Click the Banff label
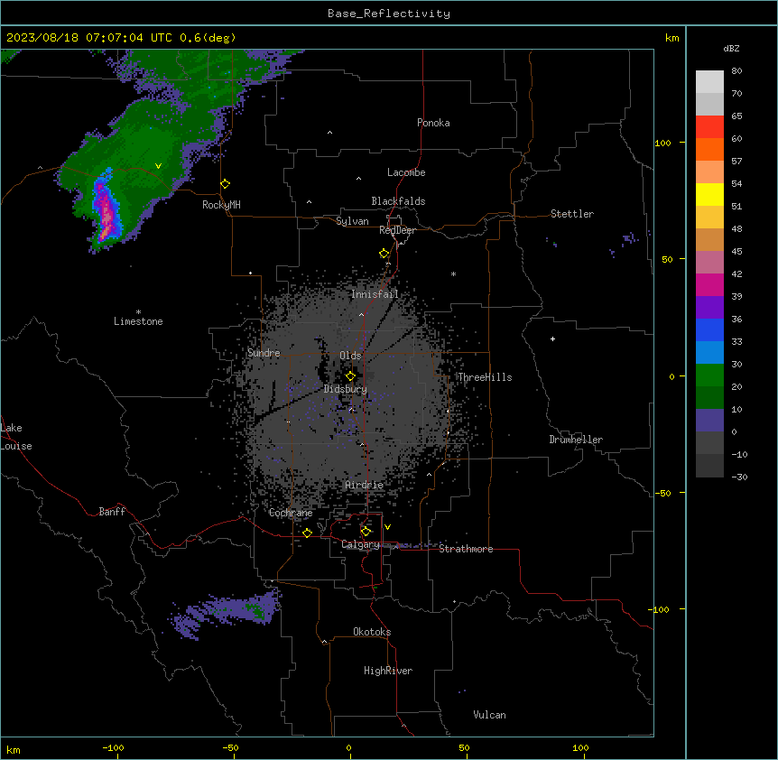This screenshot has width=778, height=760. [x=112, y=512]
